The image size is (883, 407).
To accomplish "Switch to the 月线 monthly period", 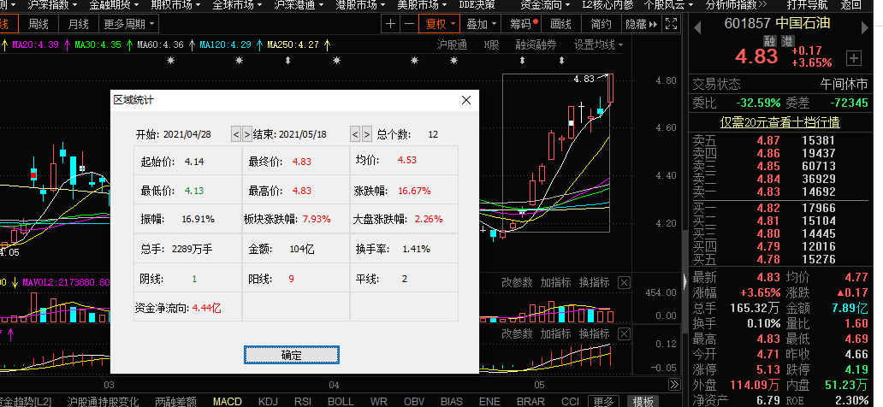I will [78, 24].
